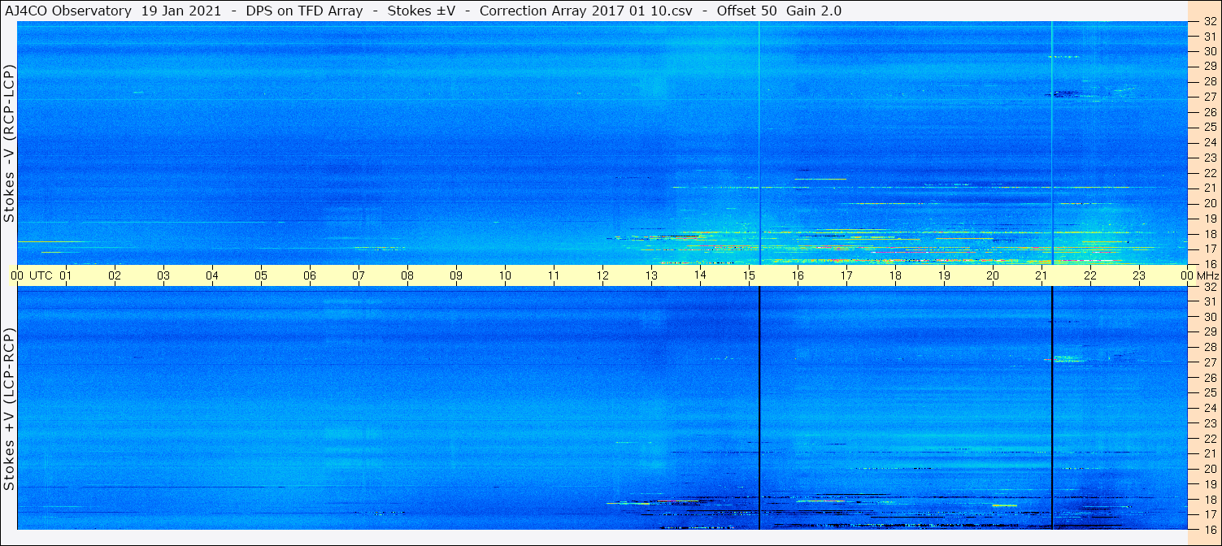Select the 27 MHz label of Stokes +V panel
Viewport: 1222px width, 546px height.
(1210, 362)
